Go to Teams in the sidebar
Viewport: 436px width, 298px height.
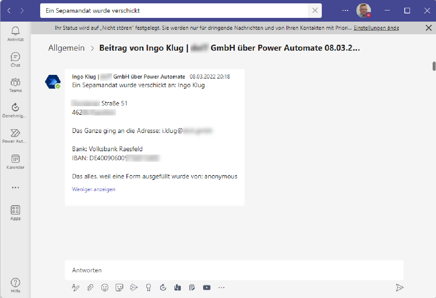point(15,85)
